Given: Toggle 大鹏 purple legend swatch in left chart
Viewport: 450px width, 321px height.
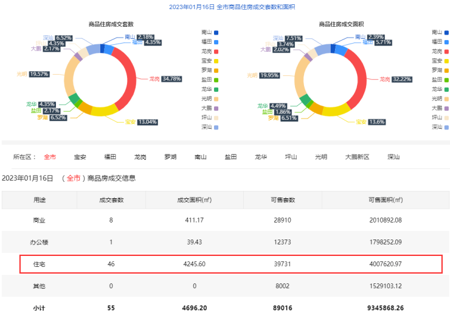Looking at the screenshot, I should [216, 108].
